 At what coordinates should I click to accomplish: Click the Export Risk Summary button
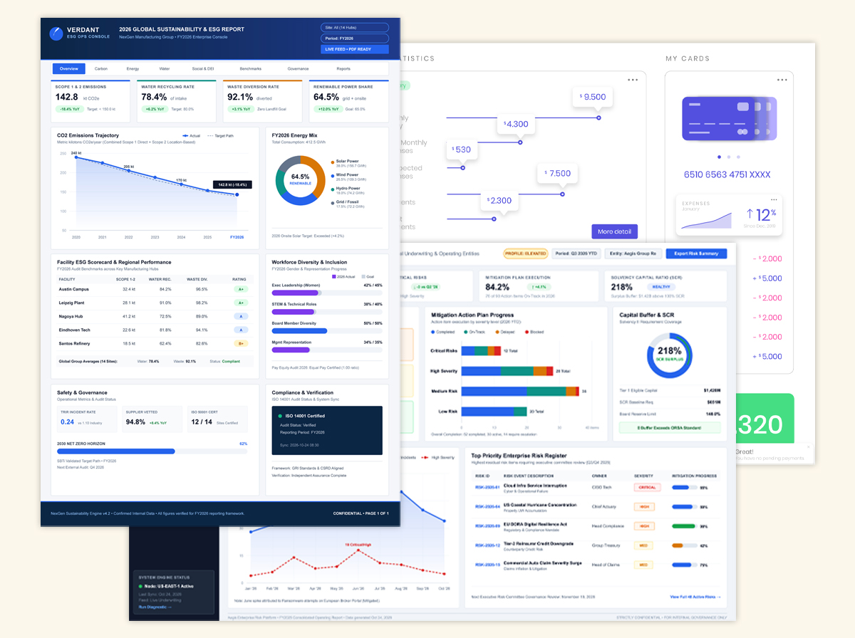(x=698, y=253)
